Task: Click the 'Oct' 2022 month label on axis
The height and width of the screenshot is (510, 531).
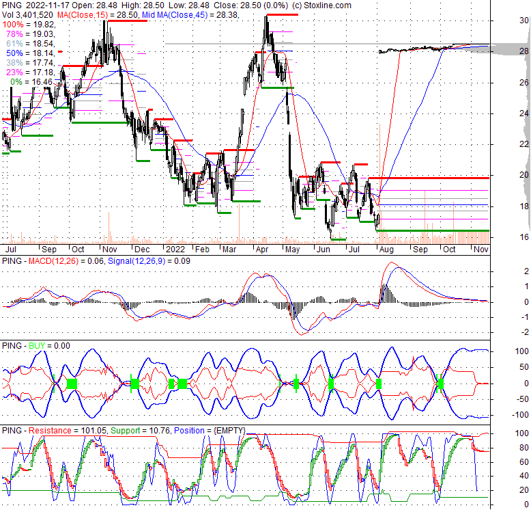Action: click(x=449, y=250)
